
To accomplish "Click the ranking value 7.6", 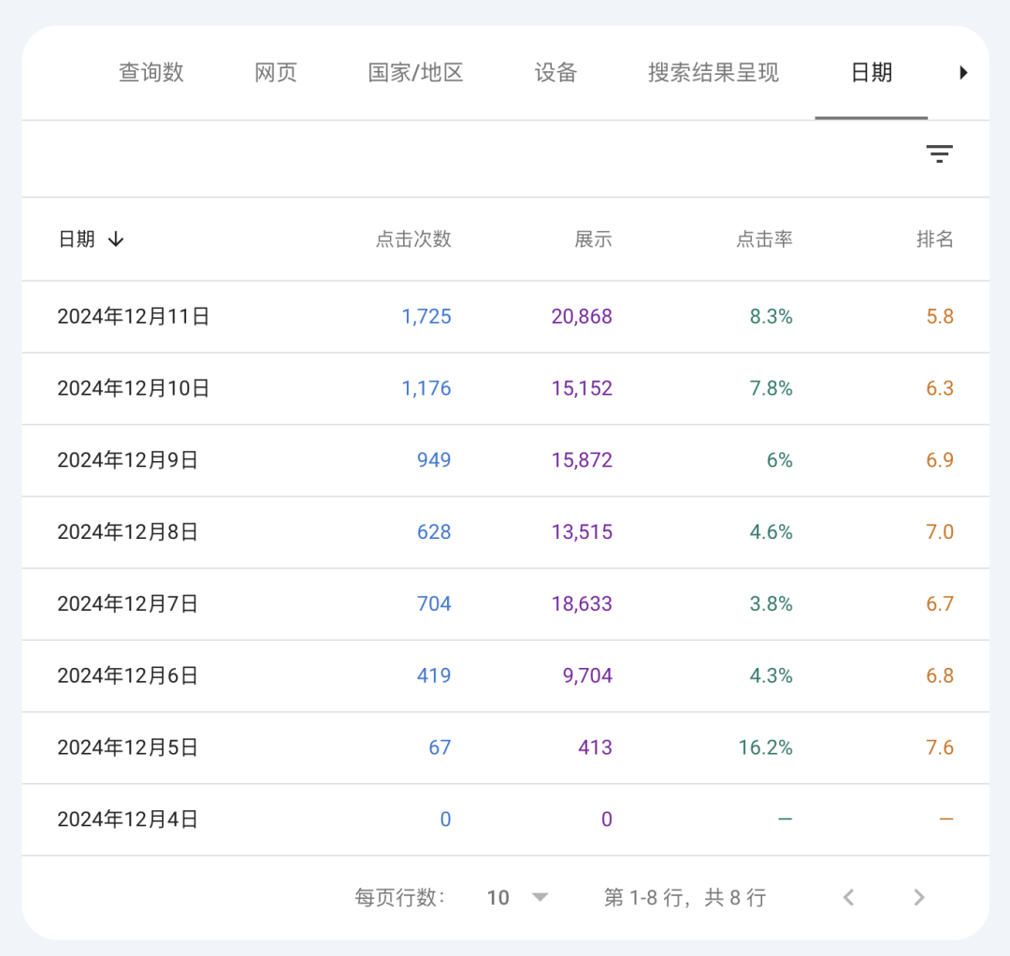I will (x=940, y=747).
